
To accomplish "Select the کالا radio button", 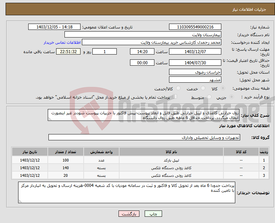I will pyautogui.click(x=223, y=88).
